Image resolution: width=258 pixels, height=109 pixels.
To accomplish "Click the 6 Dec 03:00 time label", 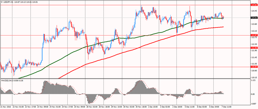I will click(203, 106).
